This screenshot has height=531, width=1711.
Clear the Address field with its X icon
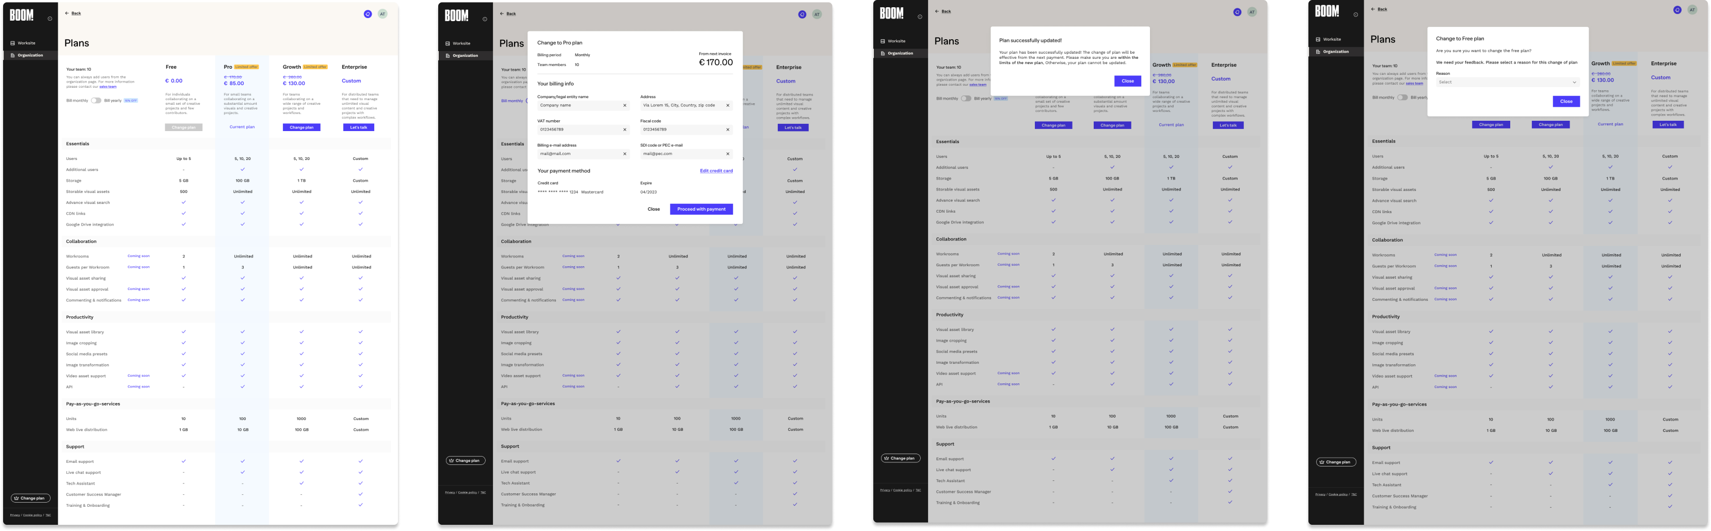(x=727, y=106)
